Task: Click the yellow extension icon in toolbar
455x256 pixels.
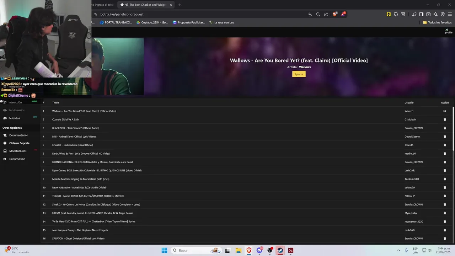Action: click(389, 14)
